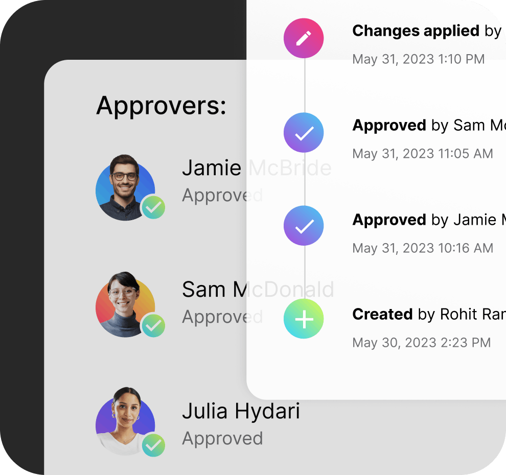Click the Changes applied timeline entry
The height and width of the screenshot is (475, 506).
pos(427,31)
